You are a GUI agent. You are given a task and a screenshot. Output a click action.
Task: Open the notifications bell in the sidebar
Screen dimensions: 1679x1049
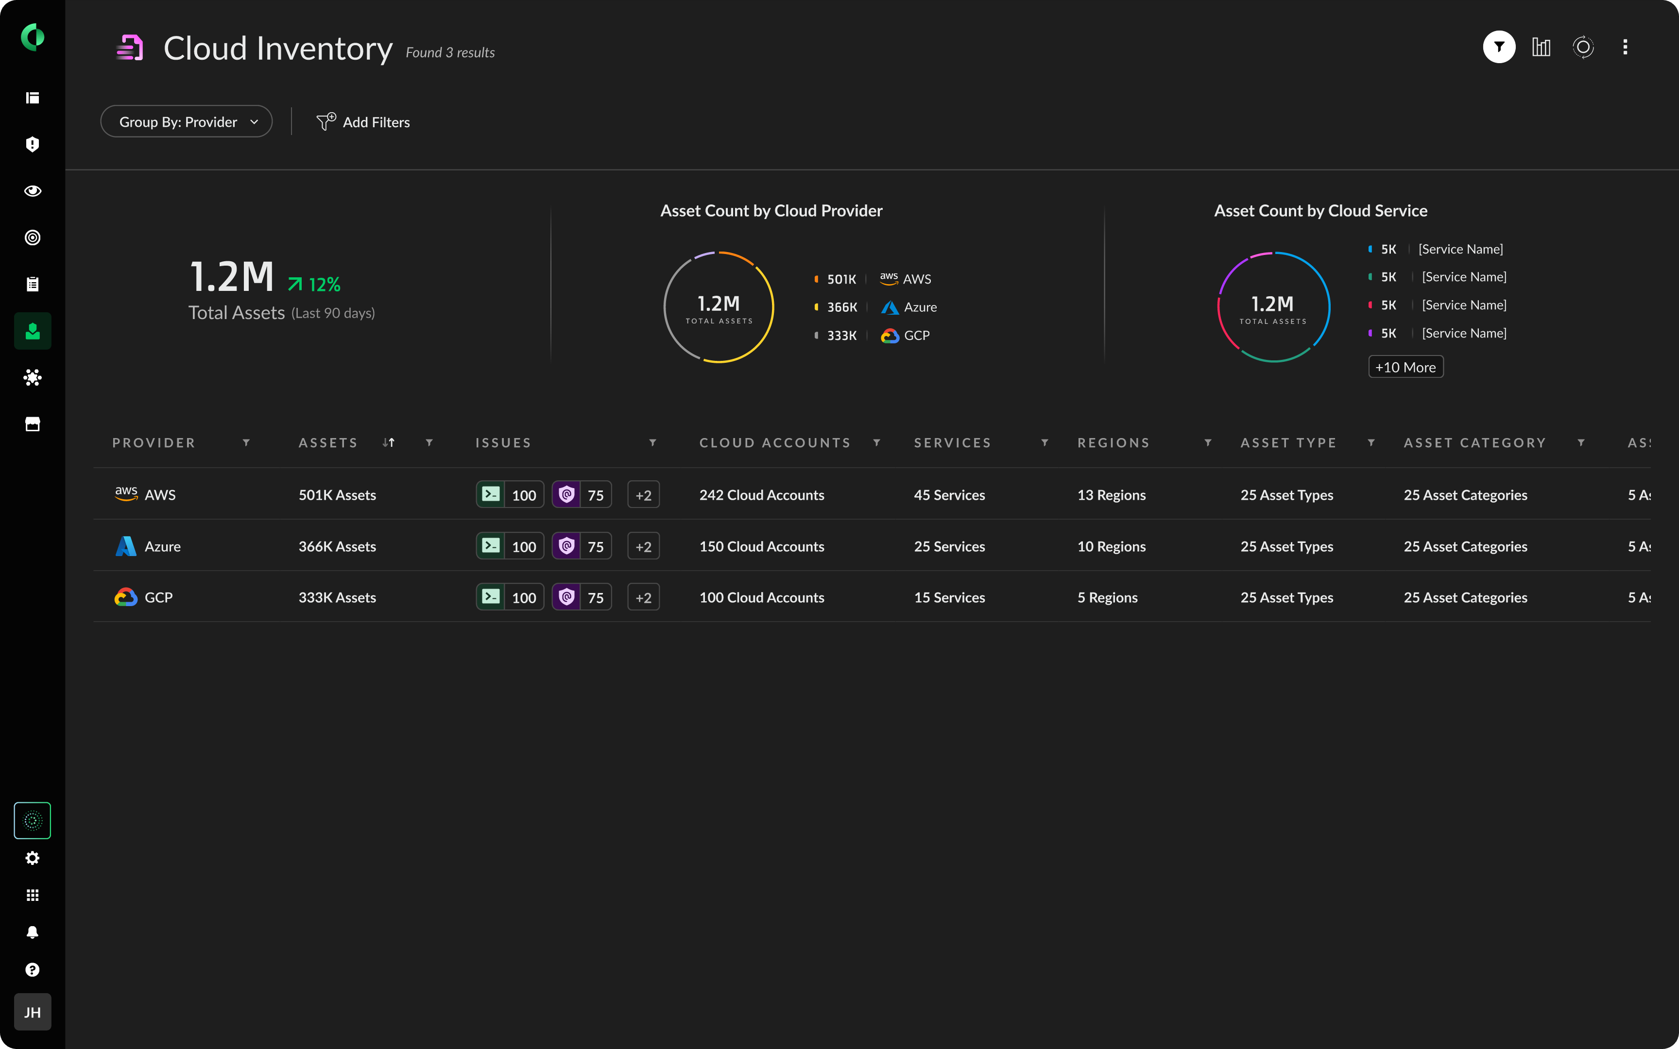pos(32,932)
